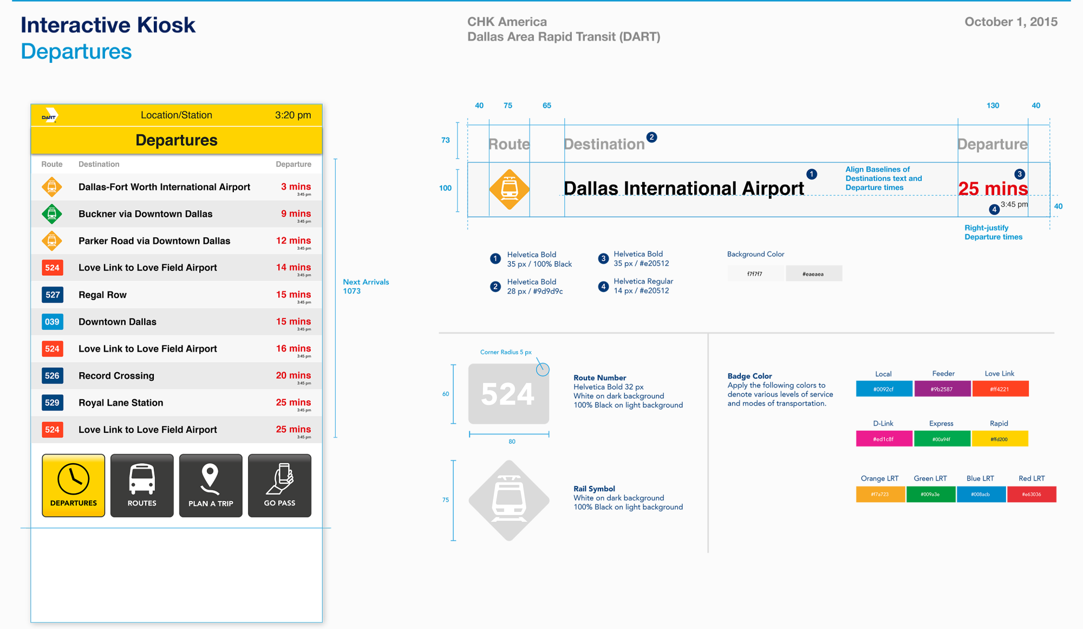Click the 20 mins departure time

[293, 375]
